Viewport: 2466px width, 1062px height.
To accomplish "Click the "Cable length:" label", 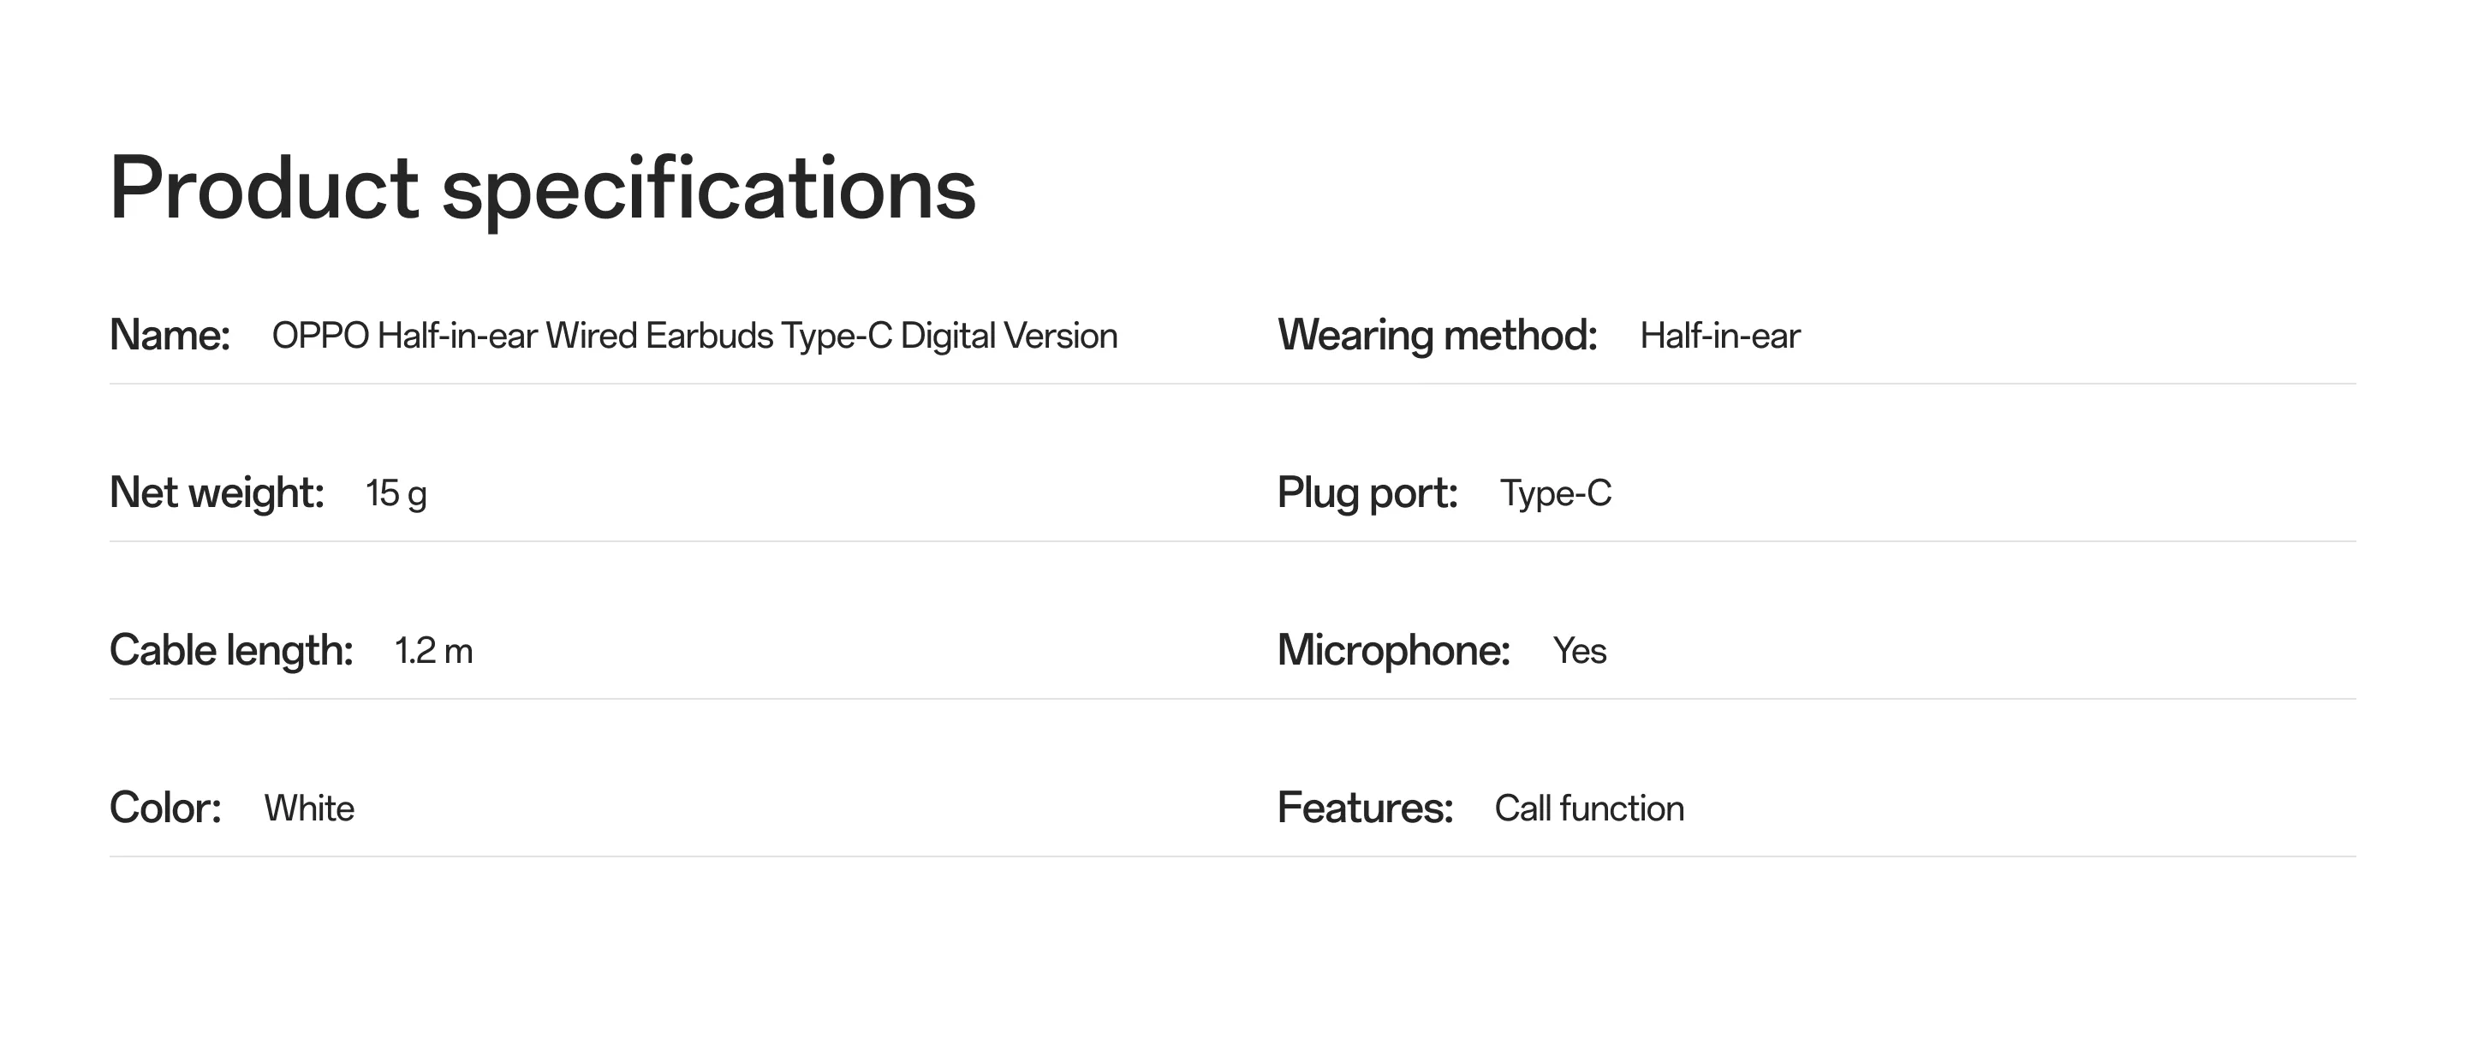I will point(230,651).
